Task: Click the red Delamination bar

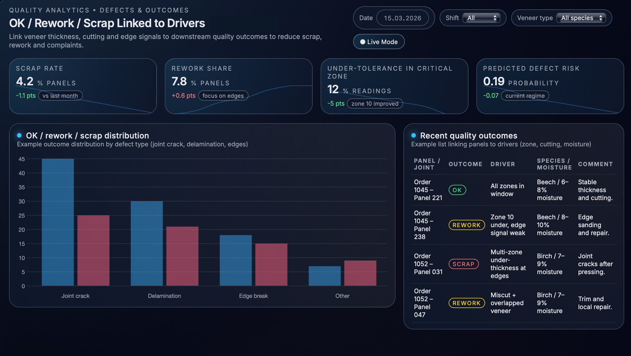Action: [x=182, y=256]
